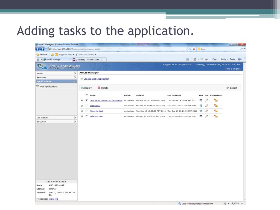Expand the Pimp My Web row details
The height and width of the screenshot is (210, 280).
click(82, 111)
